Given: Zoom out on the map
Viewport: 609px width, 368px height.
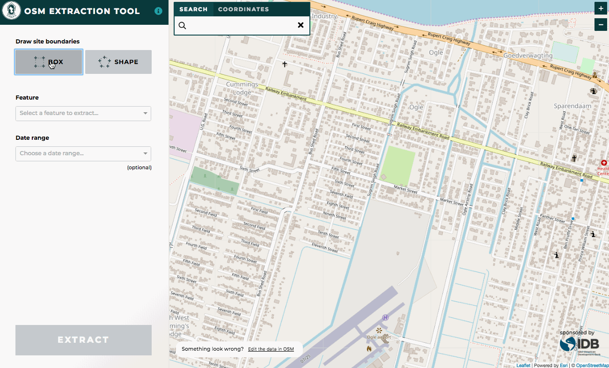Looking at the screenshot, I should coord(601,24).
